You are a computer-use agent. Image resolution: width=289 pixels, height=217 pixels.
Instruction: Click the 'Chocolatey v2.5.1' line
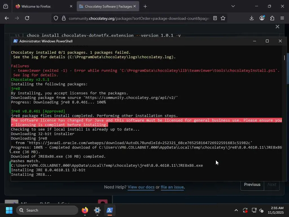pyautogui.click(x=30, y=79)
